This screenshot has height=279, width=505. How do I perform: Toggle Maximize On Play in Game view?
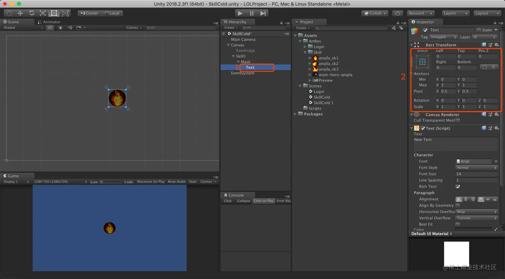(151, 182)
